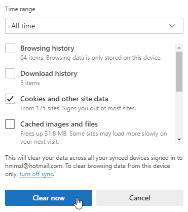
Task: Click the chevron arrow in Time range box
Action: click(172, 26)
